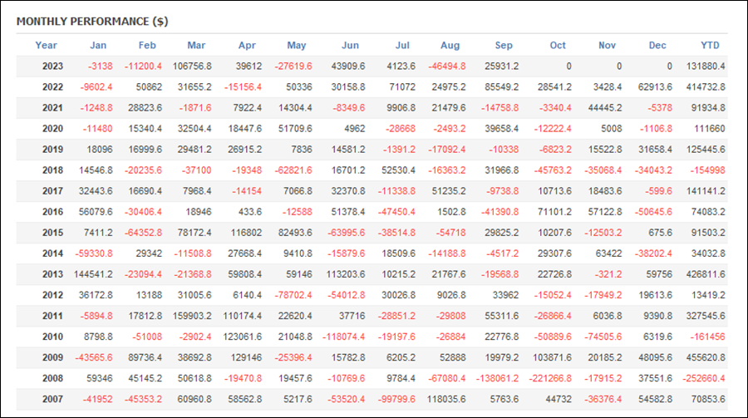Image resolution: width=748 pixels, height=418 pixels.
Task: Select the 2023 year row label
Action: [x=52, y=66]
